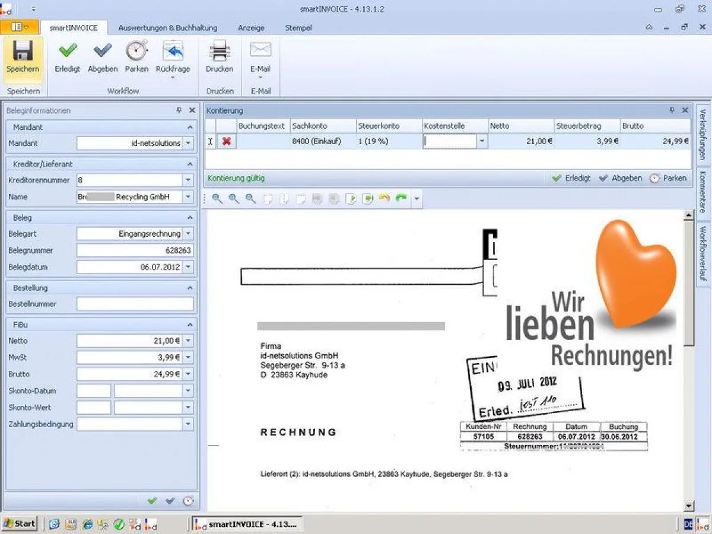Click the Bestellnummer input field
Screen dimensions: 712x534
tap(135, 304)
